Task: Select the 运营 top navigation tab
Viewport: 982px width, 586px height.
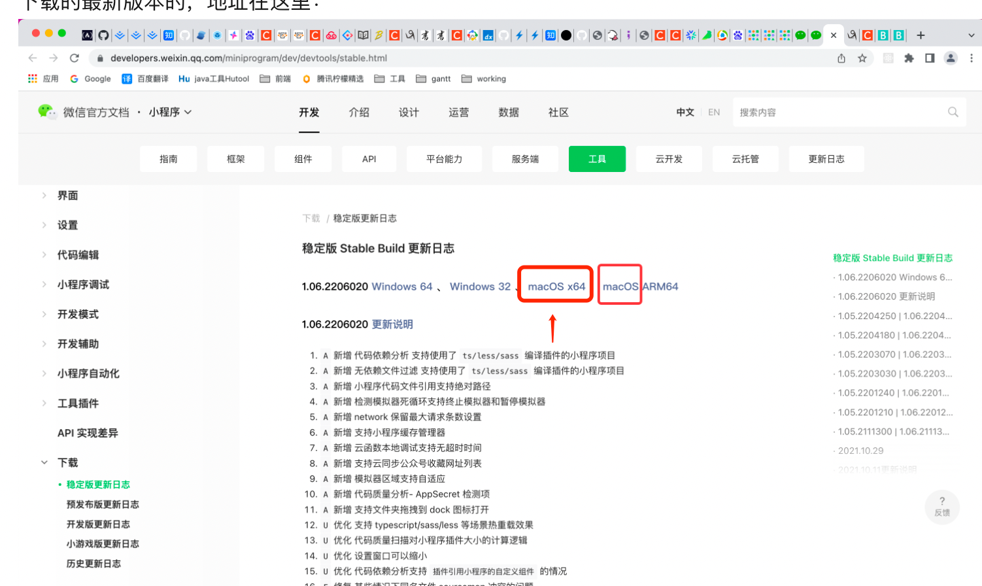Action: coord(458,112)
